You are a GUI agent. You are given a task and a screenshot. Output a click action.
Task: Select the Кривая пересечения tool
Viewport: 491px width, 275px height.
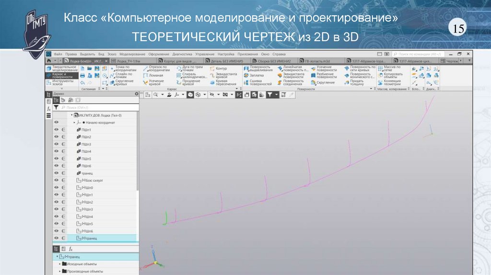[x=223, y=82]
